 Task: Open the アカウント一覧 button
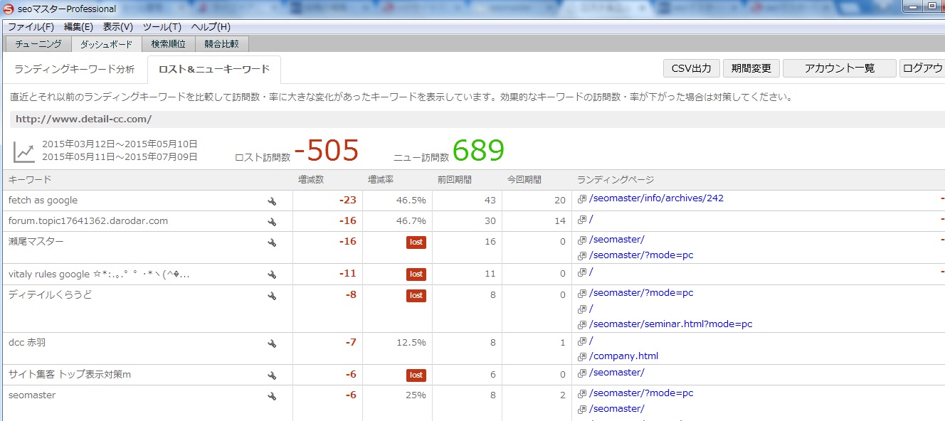839,69
